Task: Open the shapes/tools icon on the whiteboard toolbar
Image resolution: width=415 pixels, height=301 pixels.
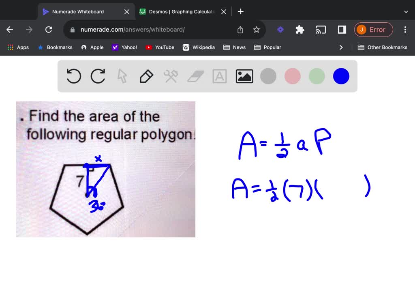Action: click(171, 76)
